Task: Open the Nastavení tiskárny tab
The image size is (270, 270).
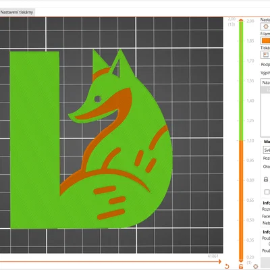Action: [17, 12]
